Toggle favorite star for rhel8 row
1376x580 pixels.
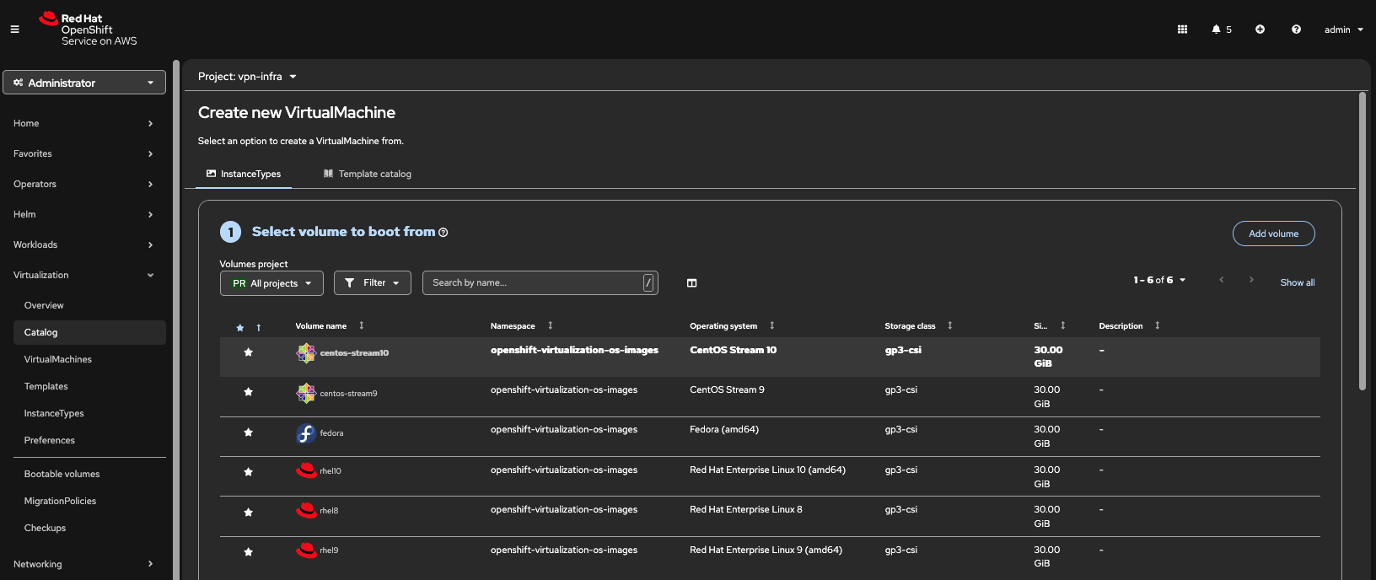pos(248,512)
